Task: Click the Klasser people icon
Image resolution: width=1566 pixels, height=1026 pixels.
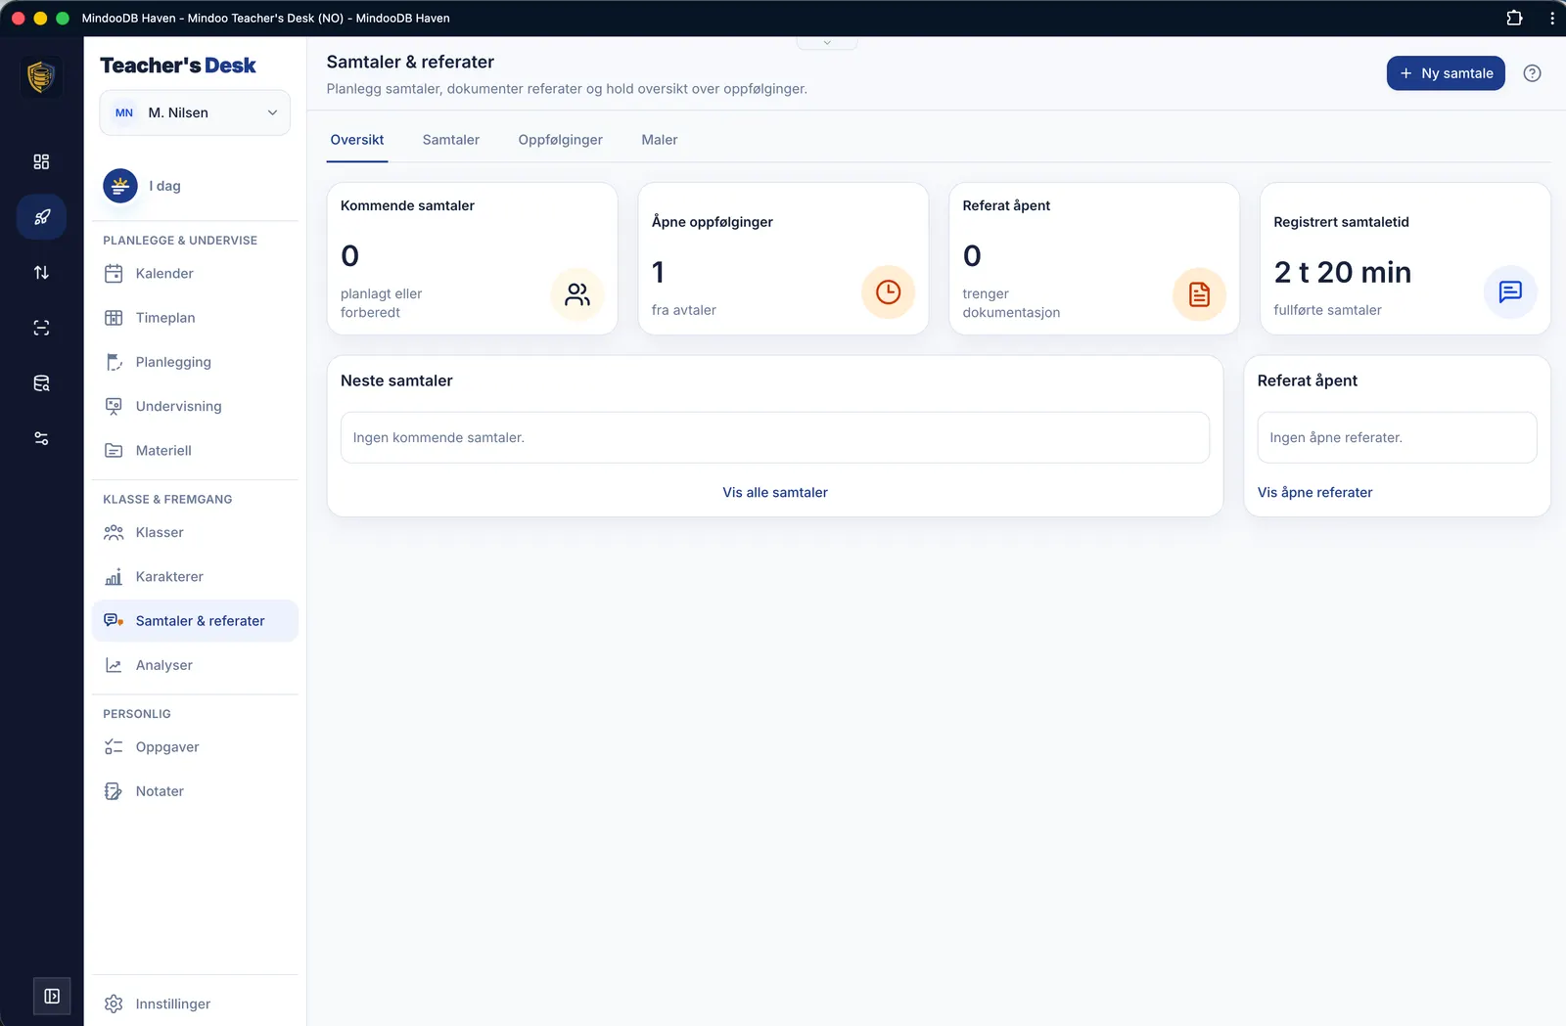Action: 114,533
